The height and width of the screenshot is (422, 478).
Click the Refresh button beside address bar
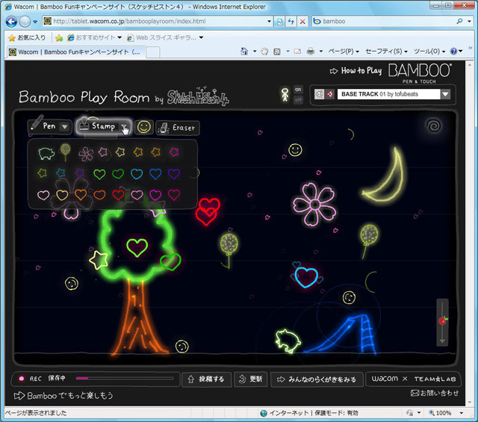(291, 22)
